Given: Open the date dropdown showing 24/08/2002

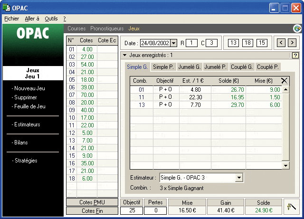Looking at the screenshot, I should coord(173,43).
